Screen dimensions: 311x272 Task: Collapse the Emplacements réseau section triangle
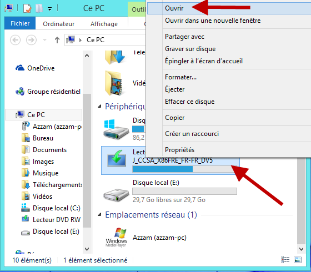pyautogui.click(x=99, y=215)
